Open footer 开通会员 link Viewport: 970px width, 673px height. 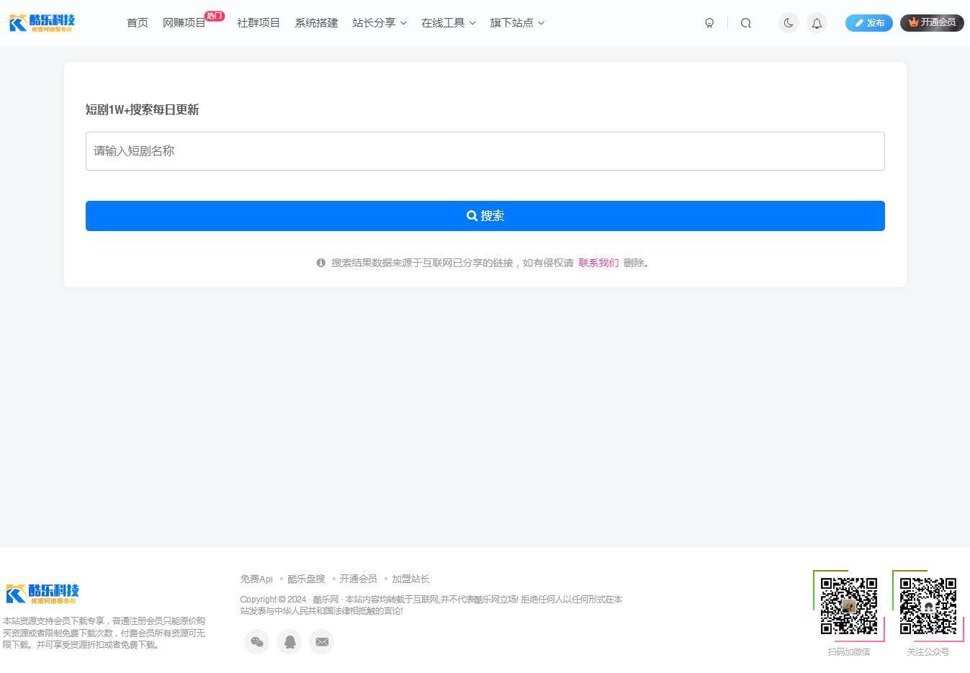tap(358, 579)
